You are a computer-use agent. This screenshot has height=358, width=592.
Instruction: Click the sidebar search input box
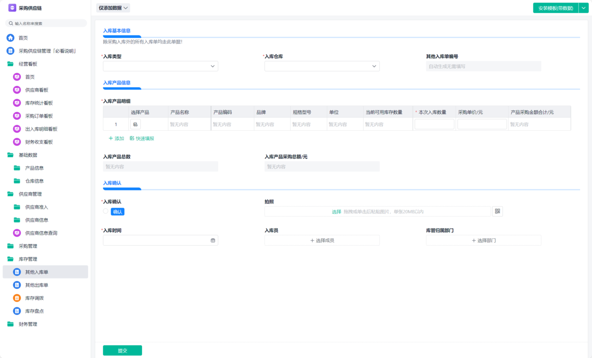coord(47,23)
